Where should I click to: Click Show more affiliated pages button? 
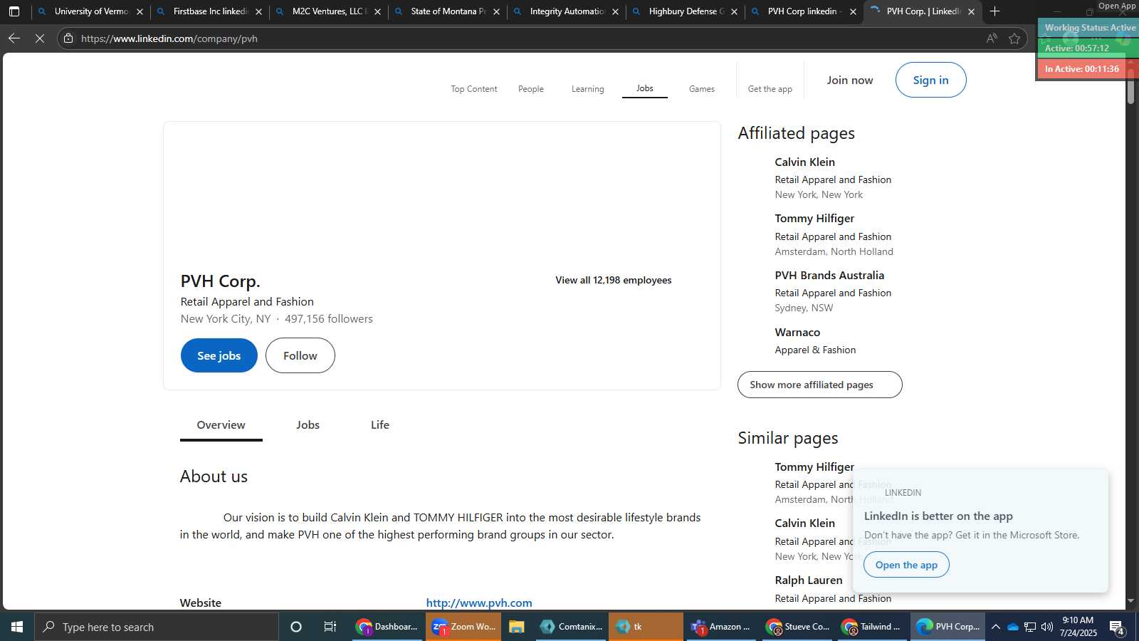click(820, 385)
